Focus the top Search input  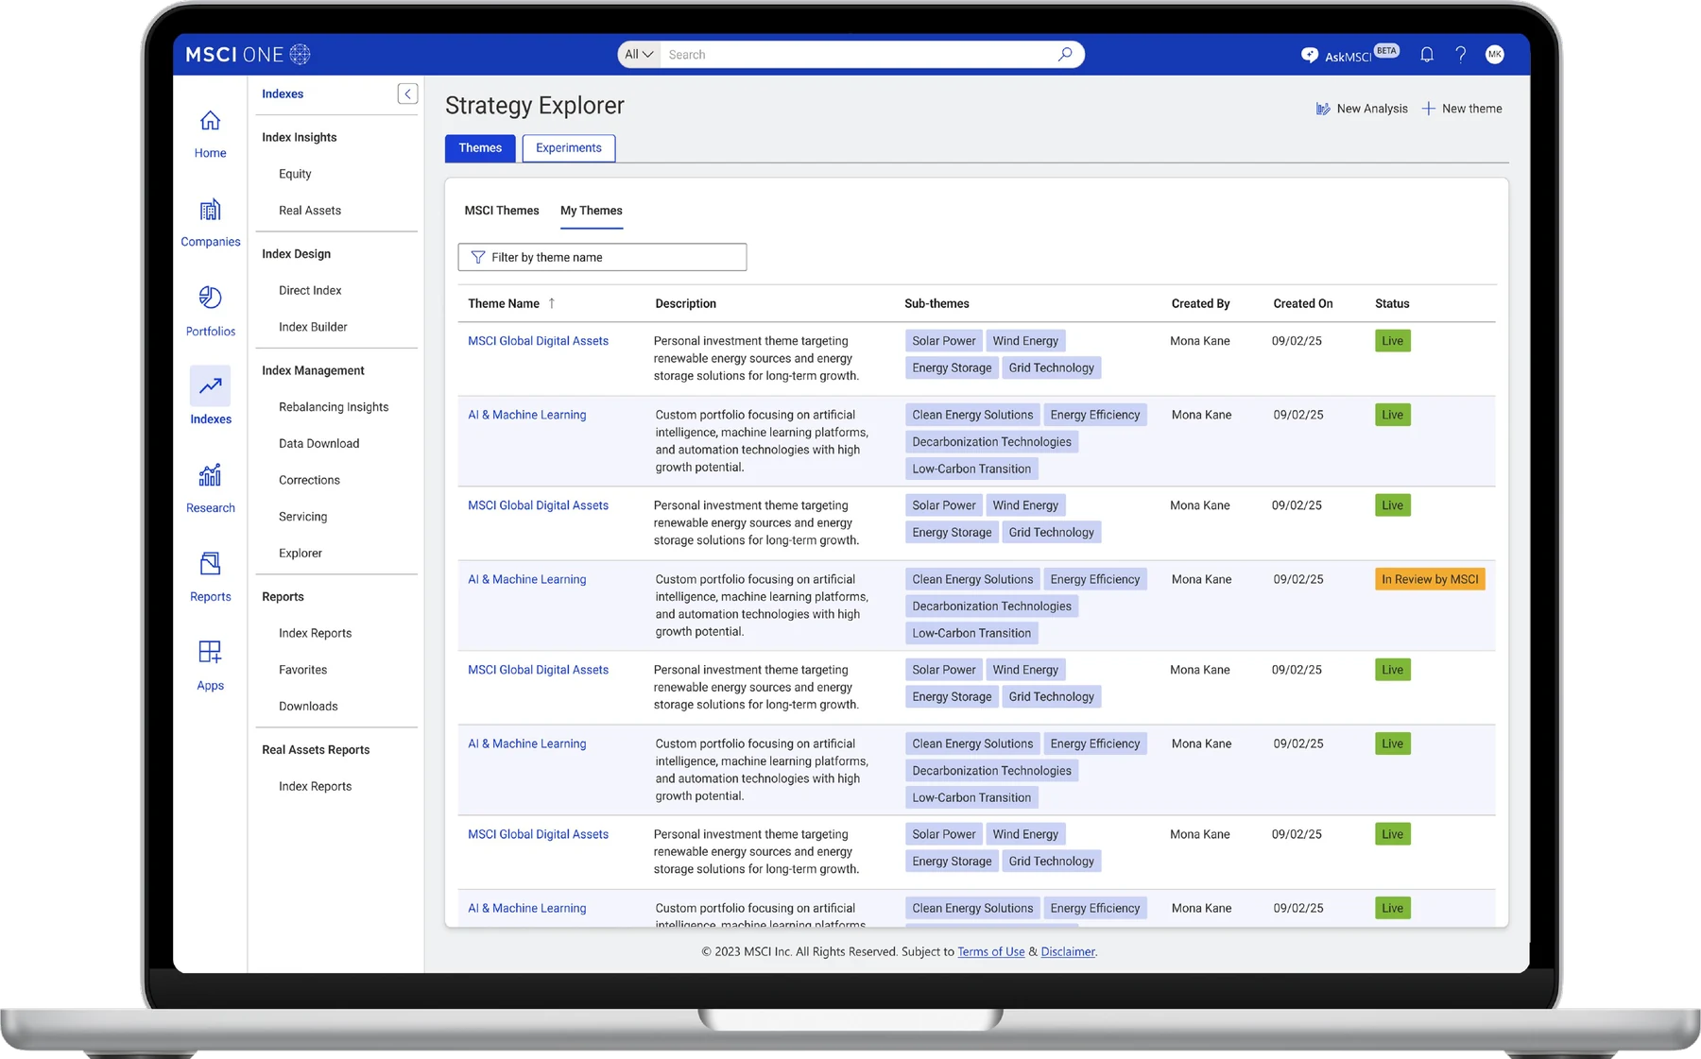[x=860, y=55]
